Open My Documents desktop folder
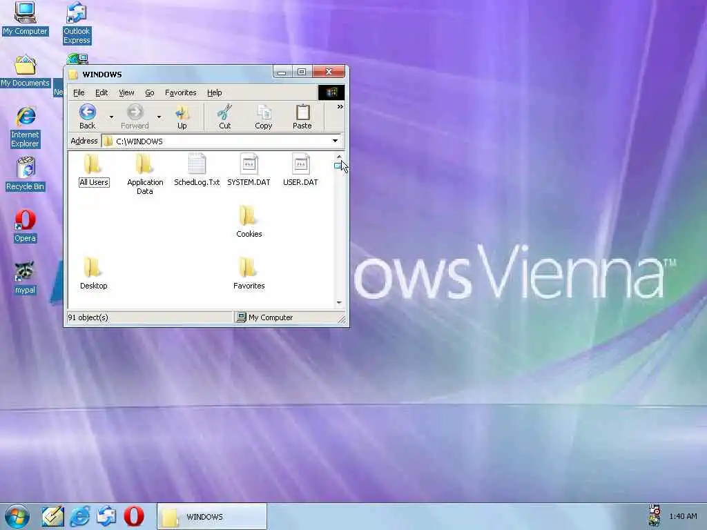707x530 pixels. [26, 71]
